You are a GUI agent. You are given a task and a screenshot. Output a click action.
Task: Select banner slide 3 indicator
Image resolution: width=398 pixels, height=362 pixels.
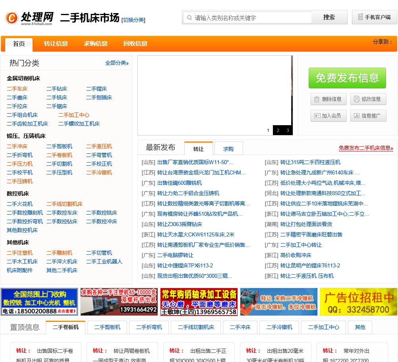288,130
